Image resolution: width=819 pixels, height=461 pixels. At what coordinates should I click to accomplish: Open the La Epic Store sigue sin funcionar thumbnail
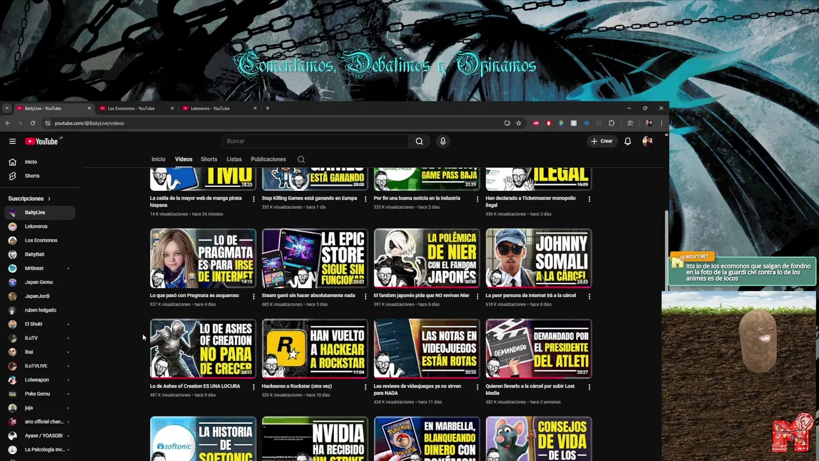[315, 258]
